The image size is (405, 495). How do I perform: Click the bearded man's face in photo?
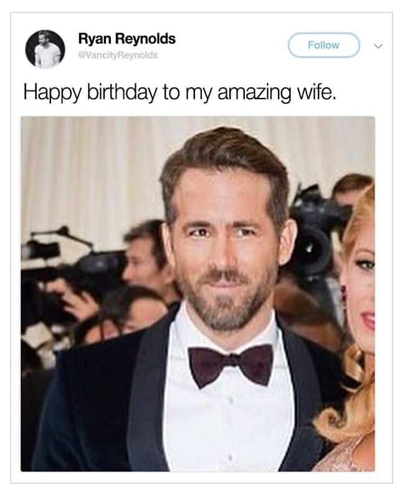(224, 249)
